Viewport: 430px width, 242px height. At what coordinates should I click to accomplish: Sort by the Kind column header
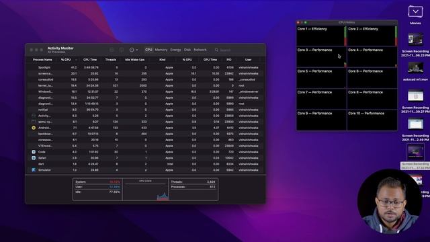pos(163,60)
